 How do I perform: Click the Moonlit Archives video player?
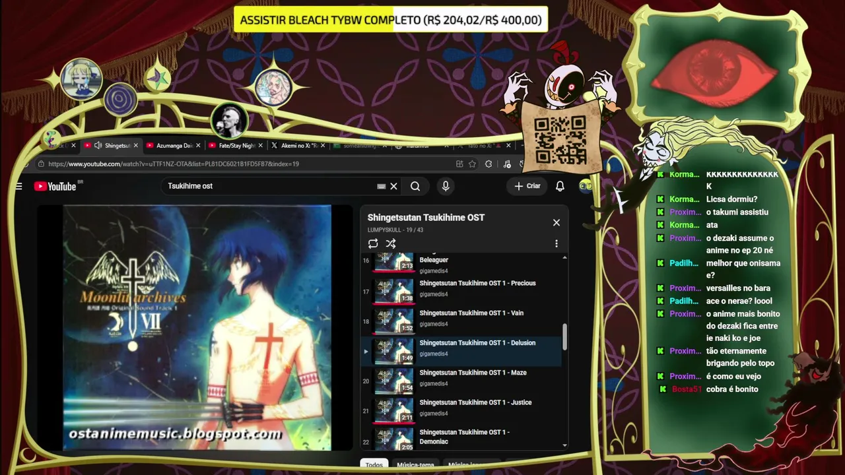click(x=197, y=328)
